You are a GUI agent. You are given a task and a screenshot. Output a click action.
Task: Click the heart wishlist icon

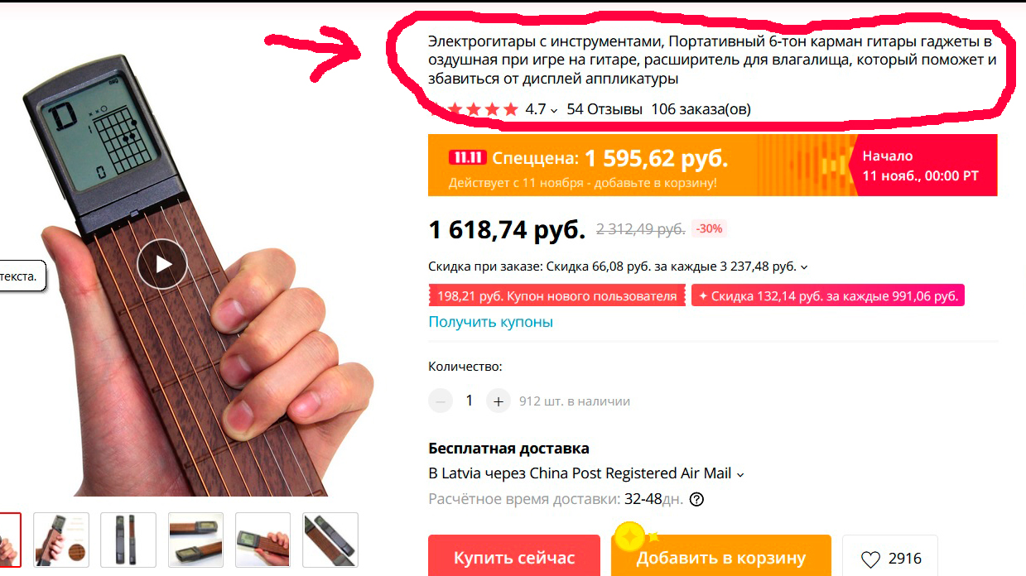click(870, 559)
